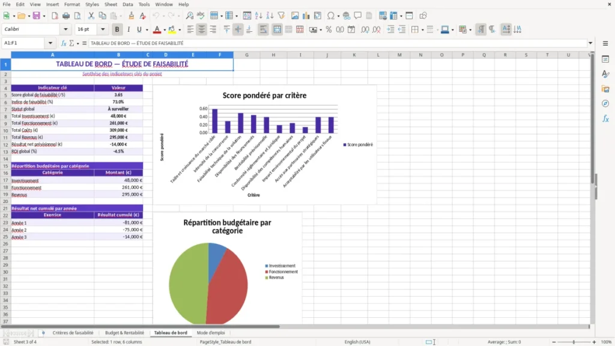The width and height of the screenshot is (615, 346).
Task: Expand the Name Box dropdown
Action: tap(50, 43)
